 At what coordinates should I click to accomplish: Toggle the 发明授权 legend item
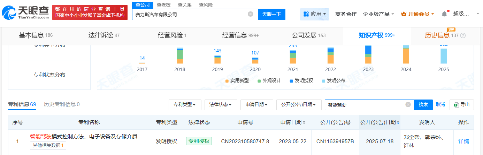coord(301,80)
